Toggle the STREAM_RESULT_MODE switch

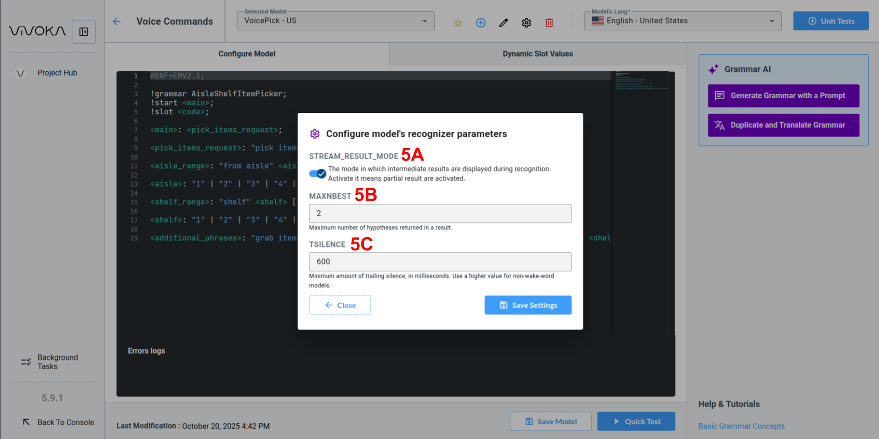pos(318,173)
